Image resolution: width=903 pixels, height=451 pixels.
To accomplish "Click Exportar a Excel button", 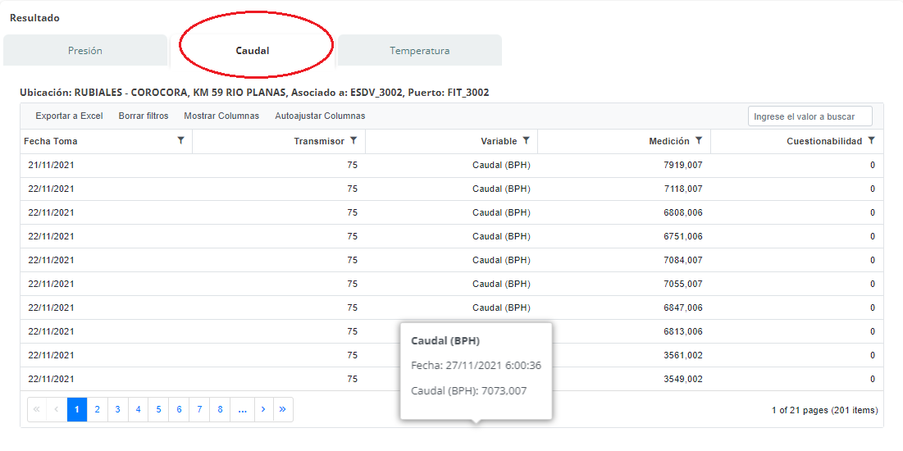I will click(x=69, y=116).
